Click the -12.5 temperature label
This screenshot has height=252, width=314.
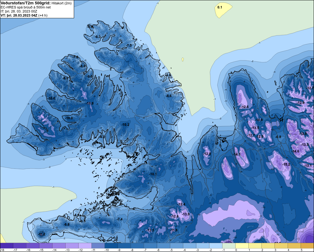260,137
